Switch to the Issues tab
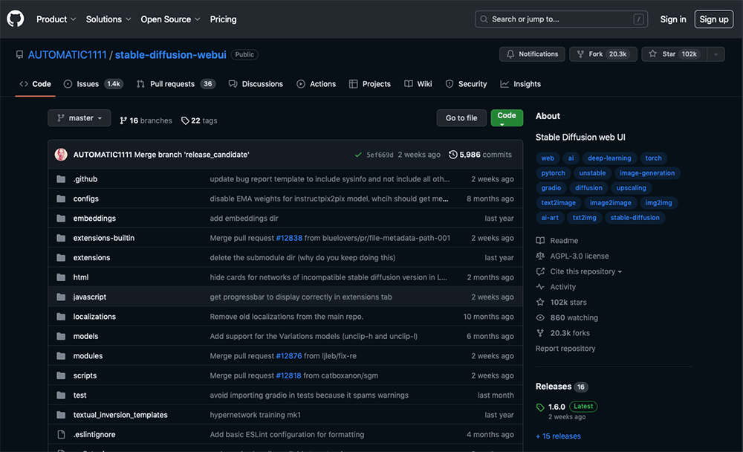This screenshot has height=452, width=743. (94, 84)
